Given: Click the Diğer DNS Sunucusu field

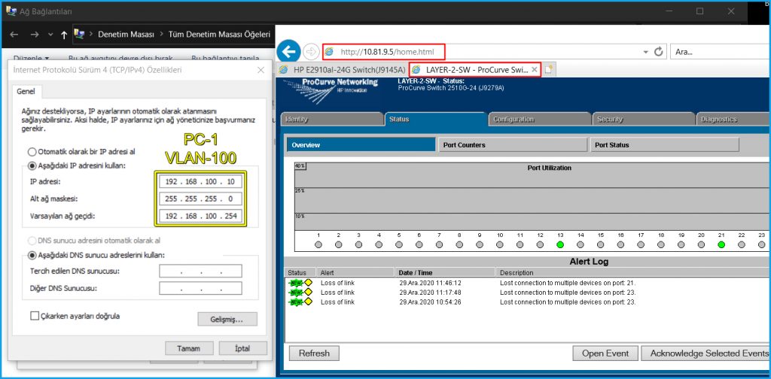Looking at the screenshot, I should click(x=200, y=288).
